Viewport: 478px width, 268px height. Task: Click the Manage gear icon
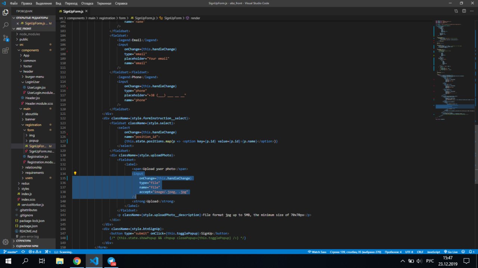tap(6, 242)
